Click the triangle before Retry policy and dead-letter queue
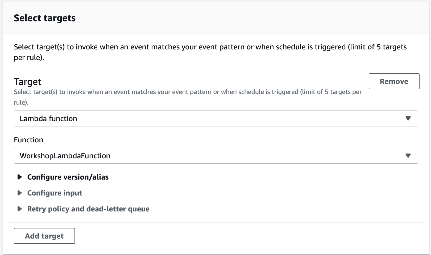Image resolution: width=431 pixels, height=255 pixels. 20,209
